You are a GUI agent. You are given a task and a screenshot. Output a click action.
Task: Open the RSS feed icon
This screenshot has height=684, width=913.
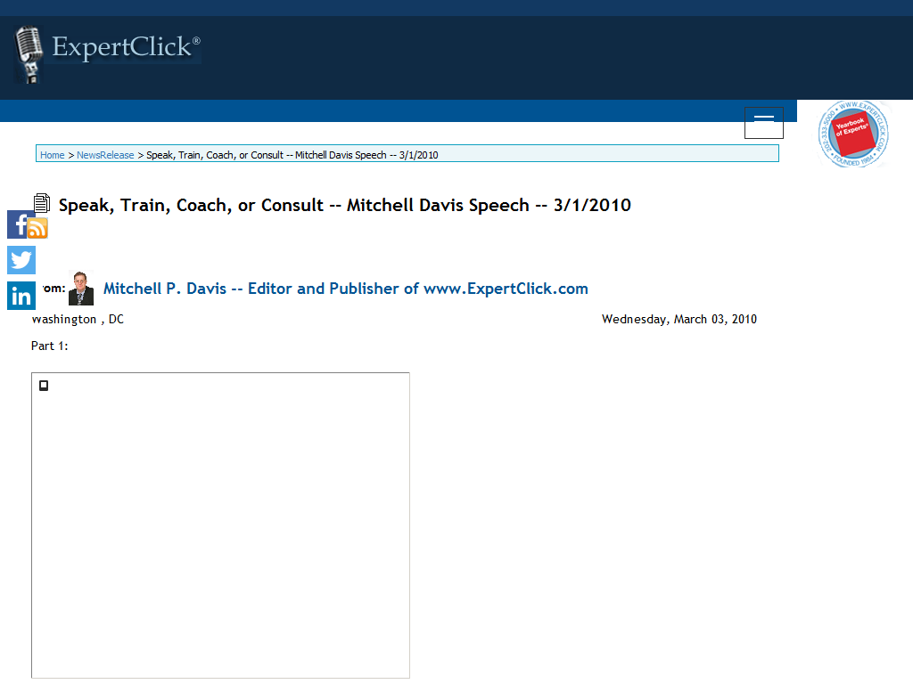pos(37,228)
